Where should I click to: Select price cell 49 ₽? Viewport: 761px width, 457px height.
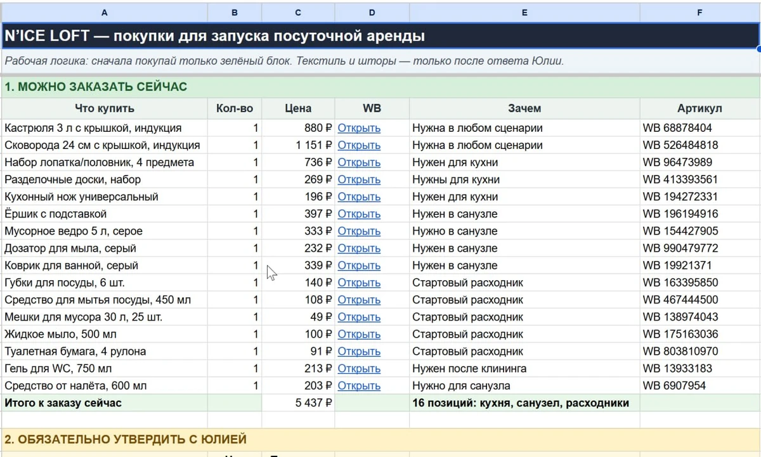(x=298, y=317)
